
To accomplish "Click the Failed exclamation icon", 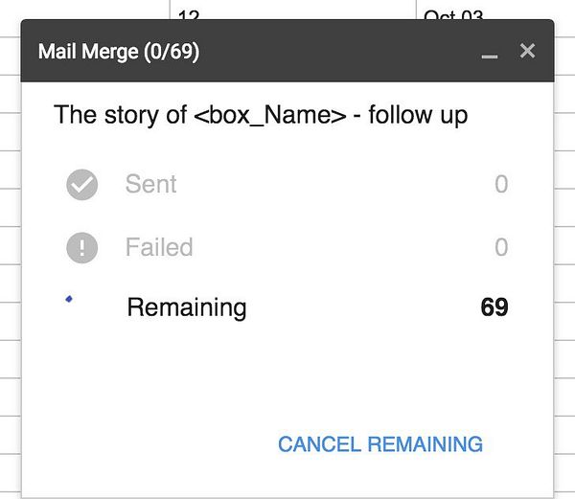I will pos(82,248).
